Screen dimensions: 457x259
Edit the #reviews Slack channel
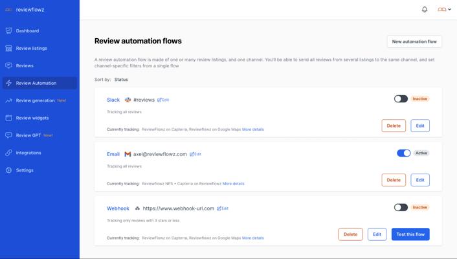[x=163, y=100]
